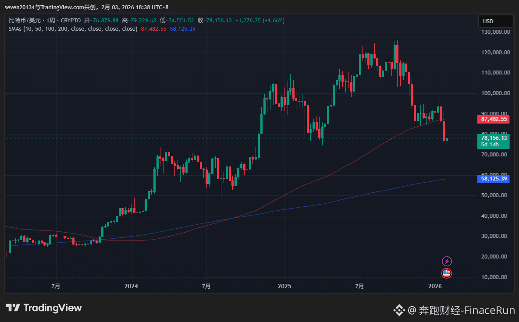The height and width of the screenshot is (322, 519).
Task: Click the seven20134 TradingView.com header text
Action: (x=86, y=7)
